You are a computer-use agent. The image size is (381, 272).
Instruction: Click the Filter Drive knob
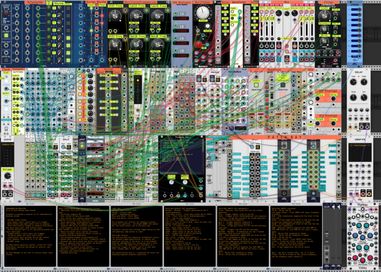click(324, 41)
